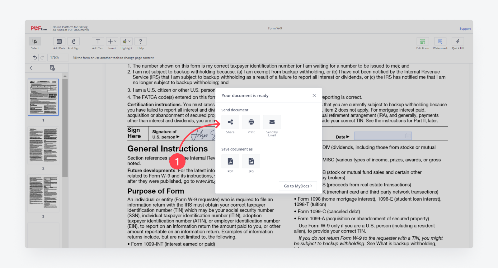Click the 175% zoom level field
Image resolution: width=498 pixels, height=268 pixels.
[x=58, y=58]
